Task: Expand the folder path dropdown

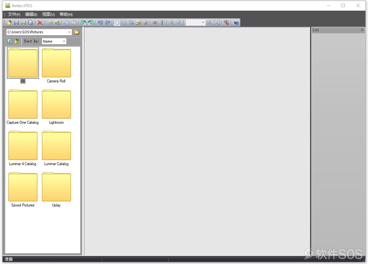Action: pos(69,32)
